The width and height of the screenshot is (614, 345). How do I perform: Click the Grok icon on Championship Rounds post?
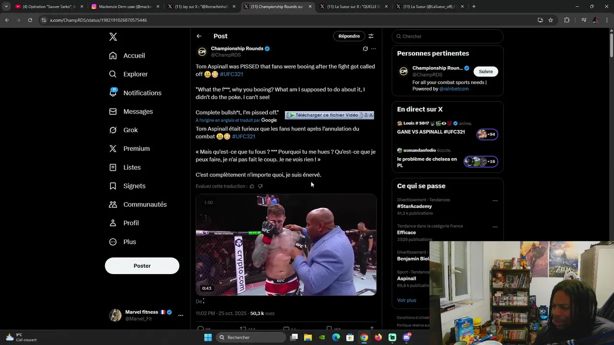pos(365,49)
